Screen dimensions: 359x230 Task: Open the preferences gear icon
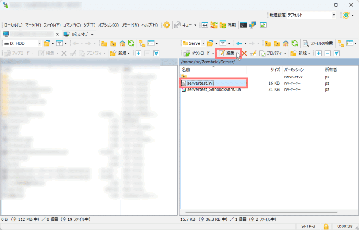click(167, 25)
